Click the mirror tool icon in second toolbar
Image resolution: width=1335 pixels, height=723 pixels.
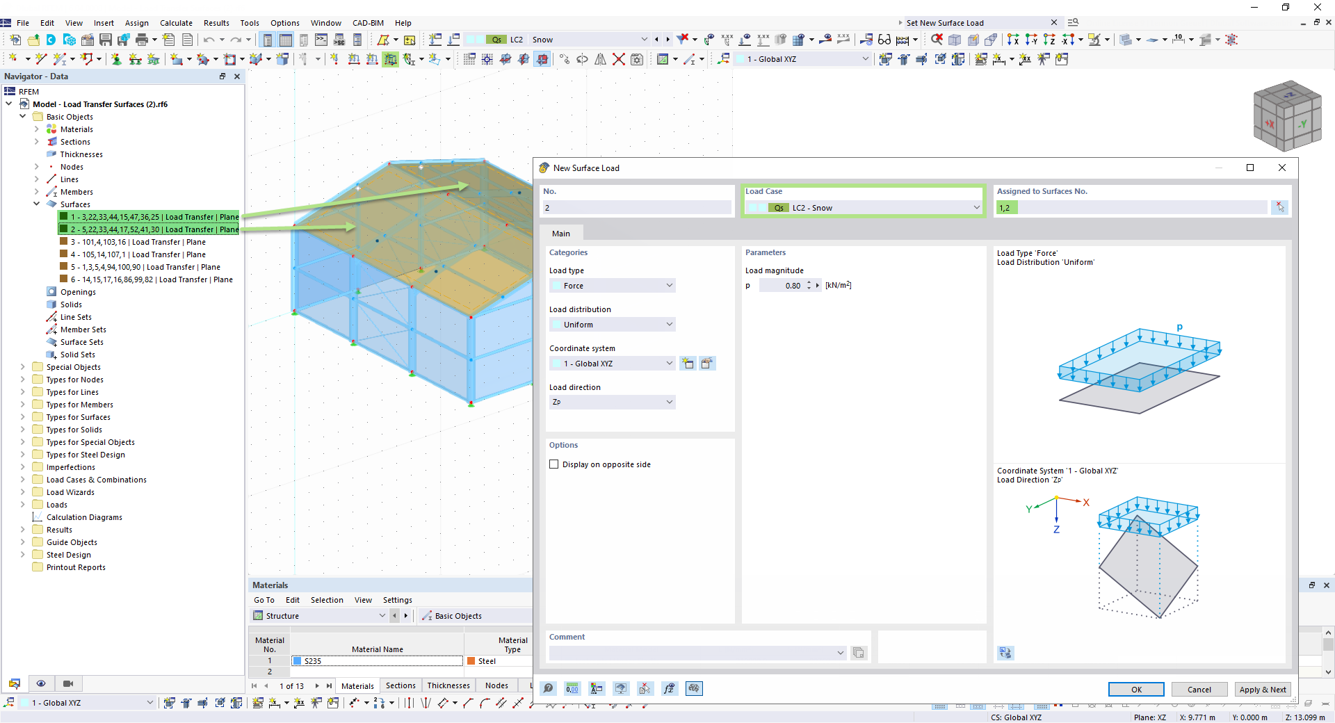coord(601,59)
